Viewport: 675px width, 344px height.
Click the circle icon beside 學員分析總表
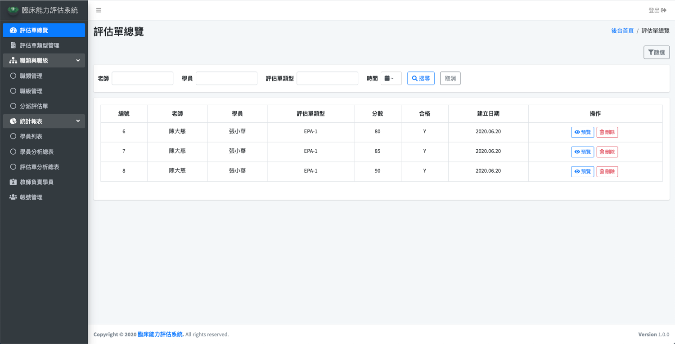[x=13, y=152]
